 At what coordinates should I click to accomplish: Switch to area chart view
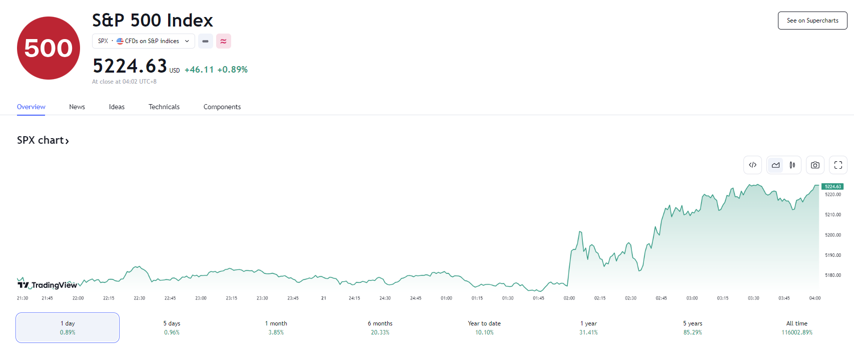coord(775,165)
